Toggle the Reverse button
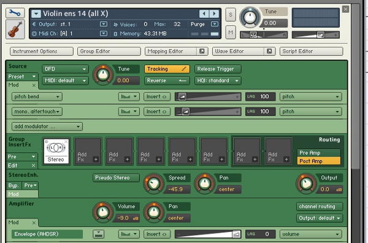 (167, 80)
